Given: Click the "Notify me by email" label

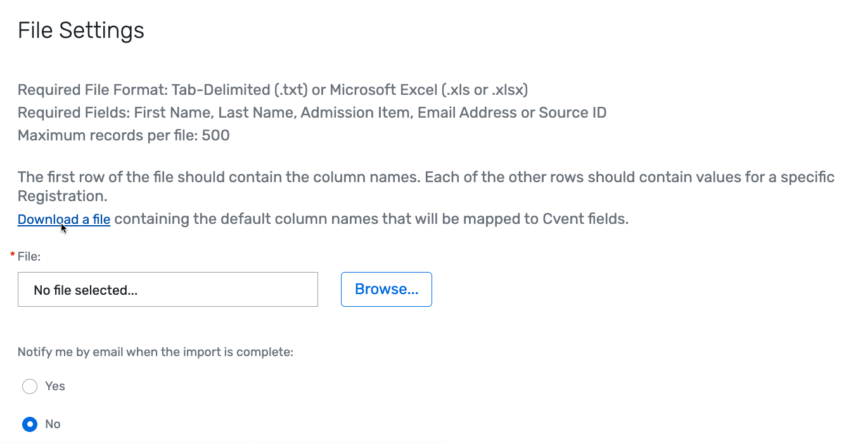Looking at the screenshot, I should (155, 352).
